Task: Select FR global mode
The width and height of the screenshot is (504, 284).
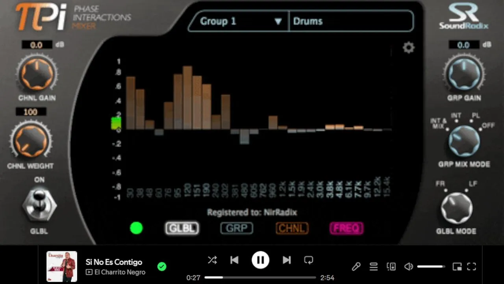Action: [440, 184]
